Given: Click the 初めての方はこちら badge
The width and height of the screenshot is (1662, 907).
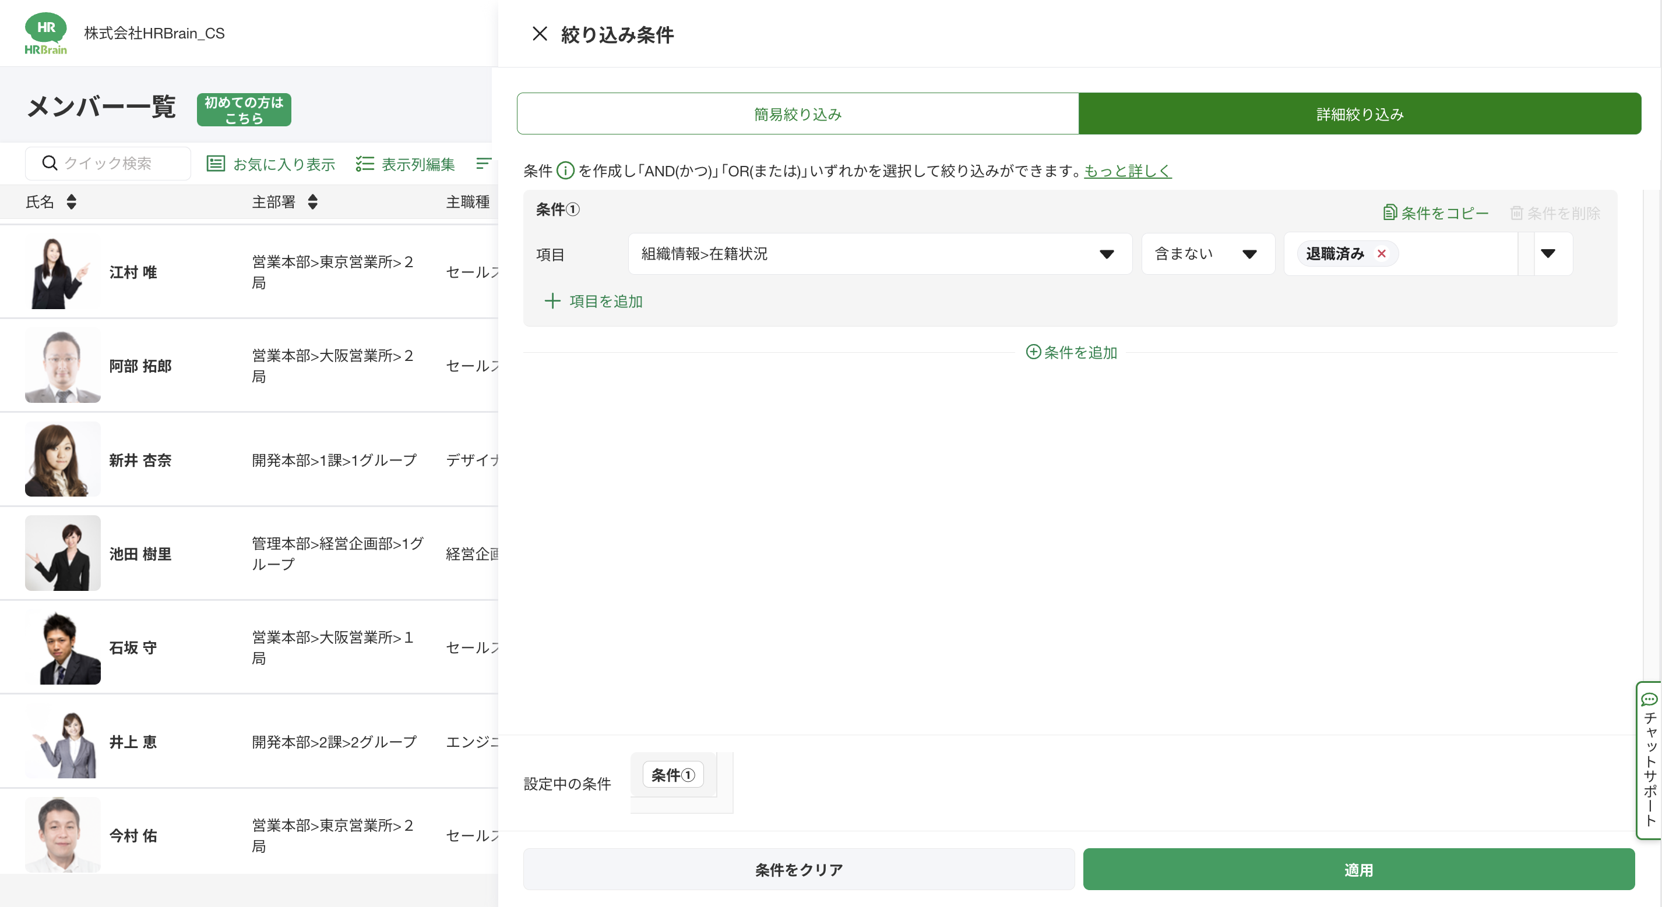Looking at the screenshot, I should tap(244, 109).
